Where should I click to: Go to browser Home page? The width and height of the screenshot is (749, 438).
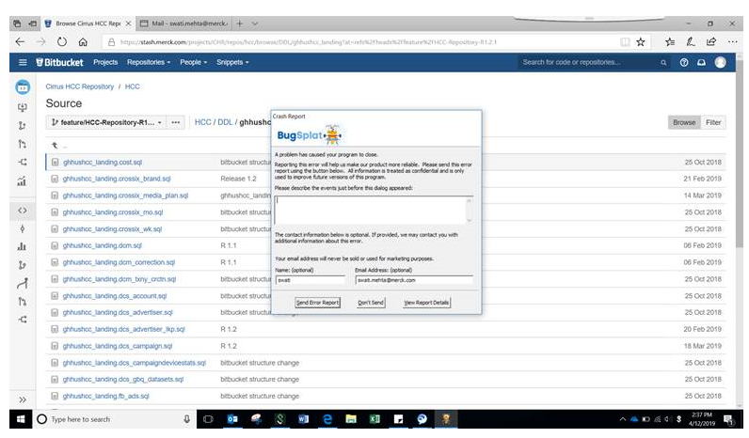(83, 42)
